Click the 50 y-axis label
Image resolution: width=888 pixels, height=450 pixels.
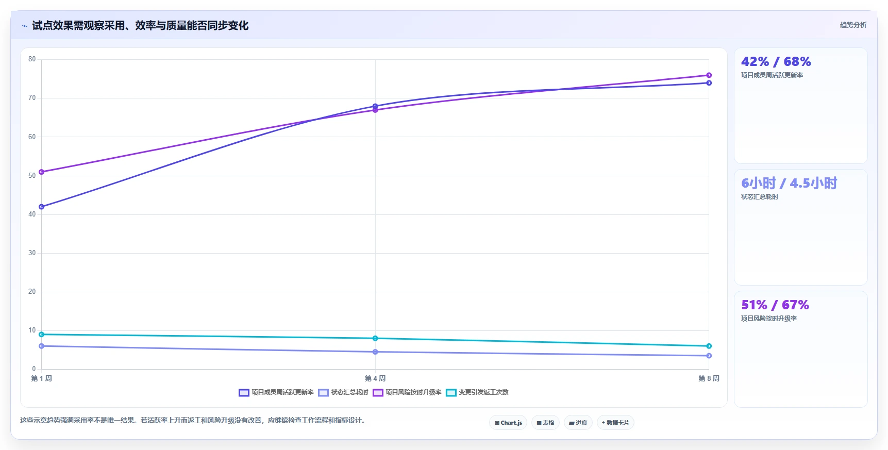32,176
